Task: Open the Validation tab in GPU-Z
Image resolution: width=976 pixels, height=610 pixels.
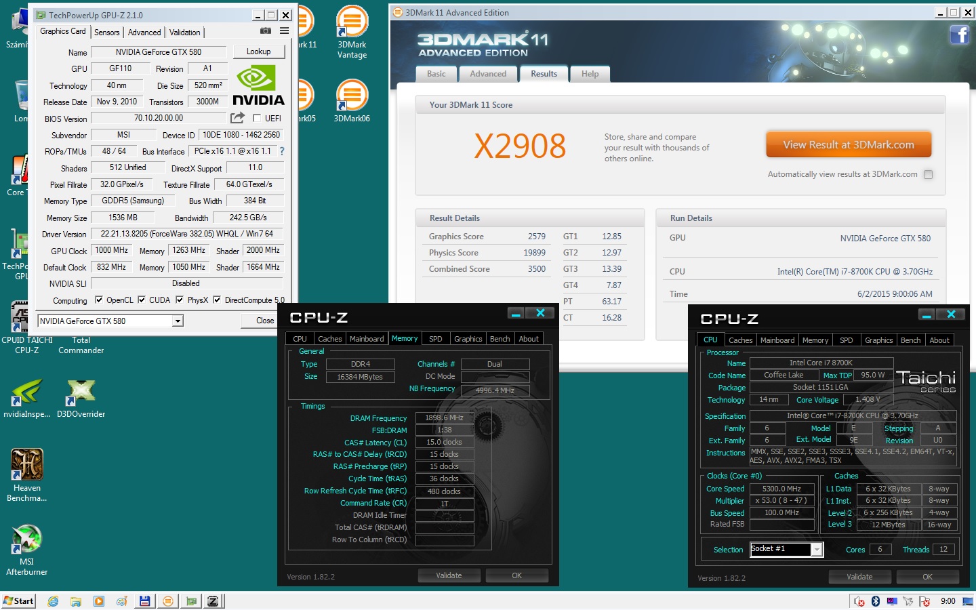Action: click(x=184, y=33)
